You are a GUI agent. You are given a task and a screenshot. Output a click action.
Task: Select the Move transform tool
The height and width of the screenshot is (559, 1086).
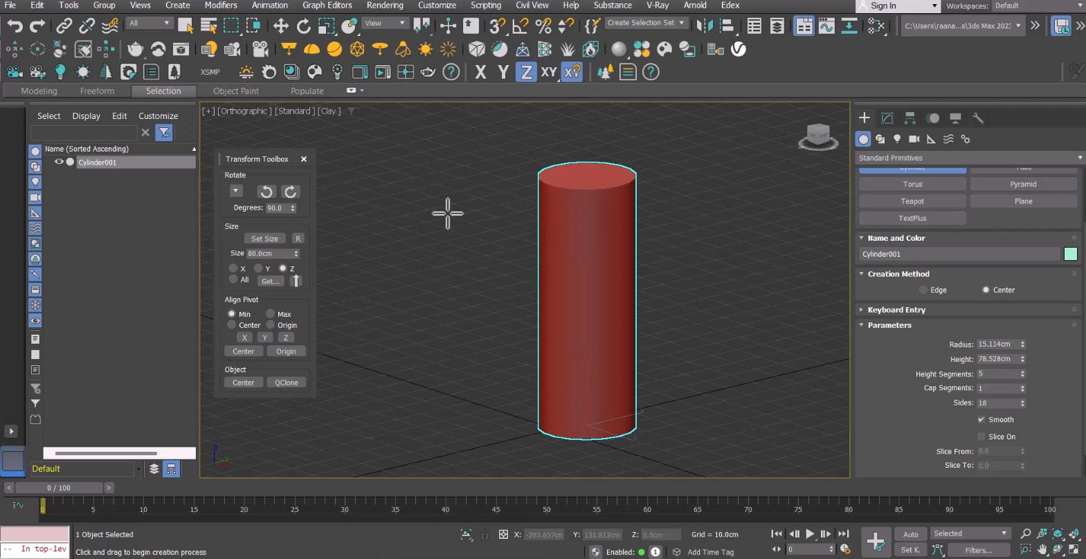[280, 26]
